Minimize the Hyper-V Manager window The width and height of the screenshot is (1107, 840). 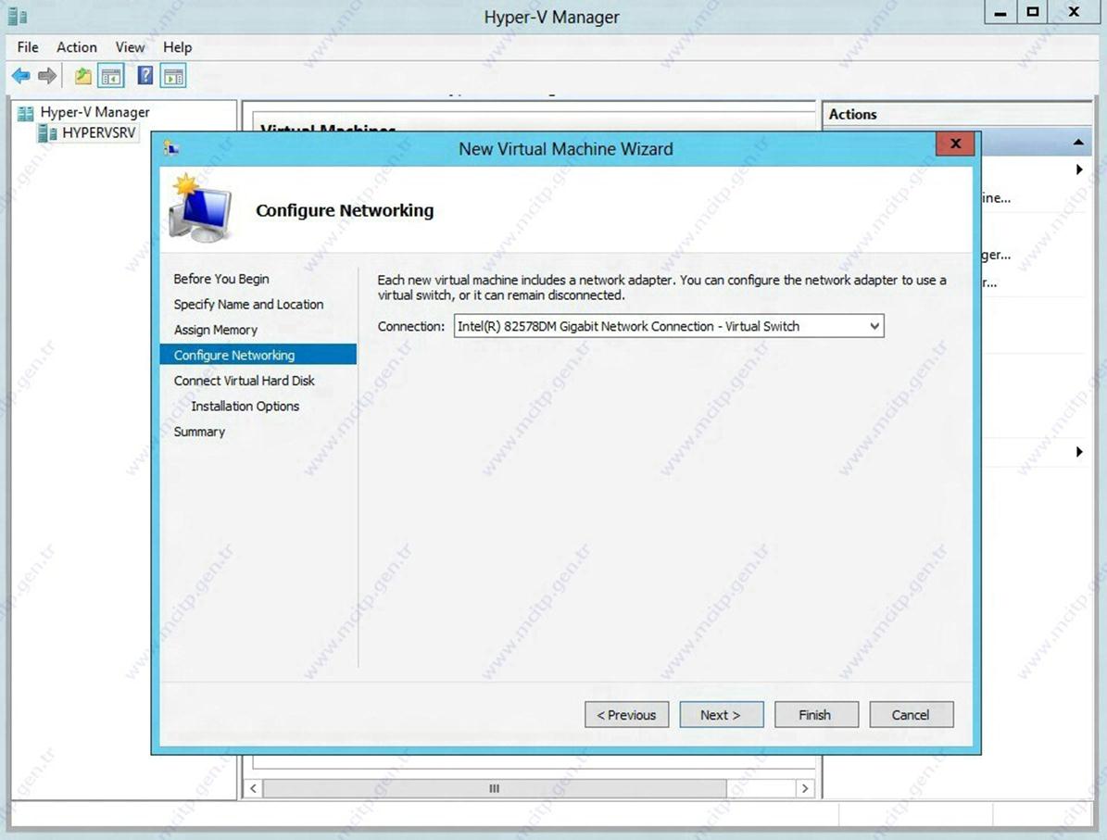point(1000,12)
